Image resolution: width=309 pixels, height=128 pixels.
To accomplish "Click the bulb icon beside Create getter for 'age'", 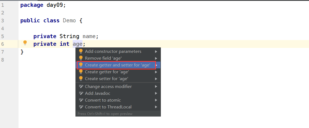I will point(81,72).
